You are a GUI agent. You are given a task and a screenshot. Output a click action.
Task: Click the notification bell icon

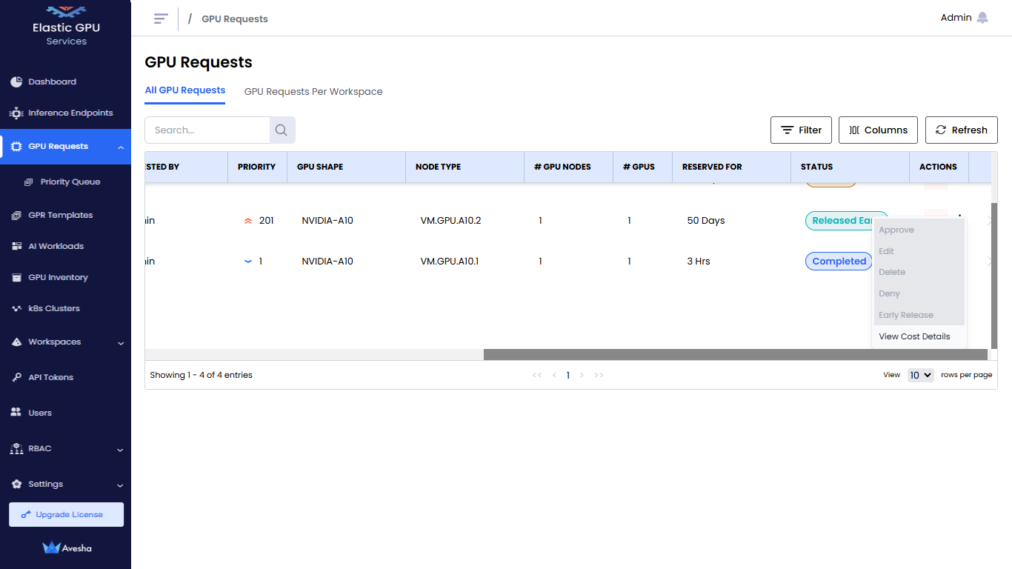coord(982,18)
